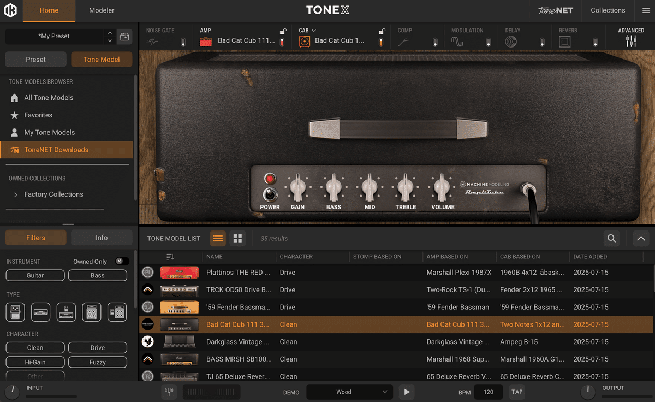Sort by DATE ADDED column header
Image resolution: width=655 pixels, height=402 pixels.
point(590,257)
